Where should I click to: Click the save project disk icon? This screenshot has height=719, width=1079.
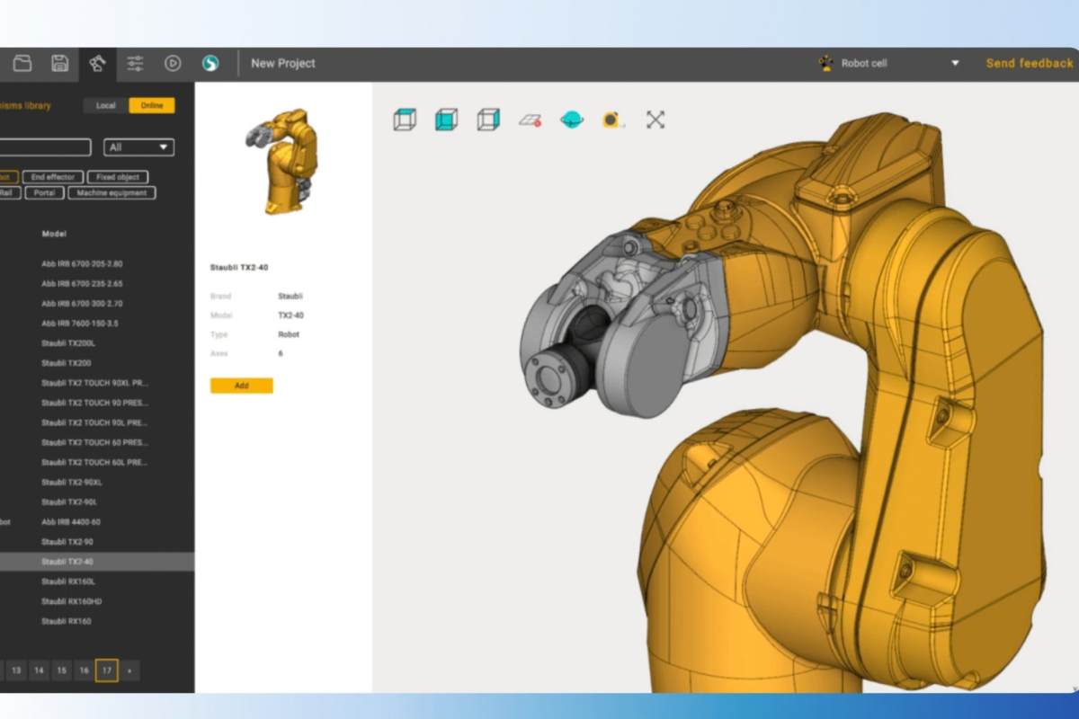59,63
